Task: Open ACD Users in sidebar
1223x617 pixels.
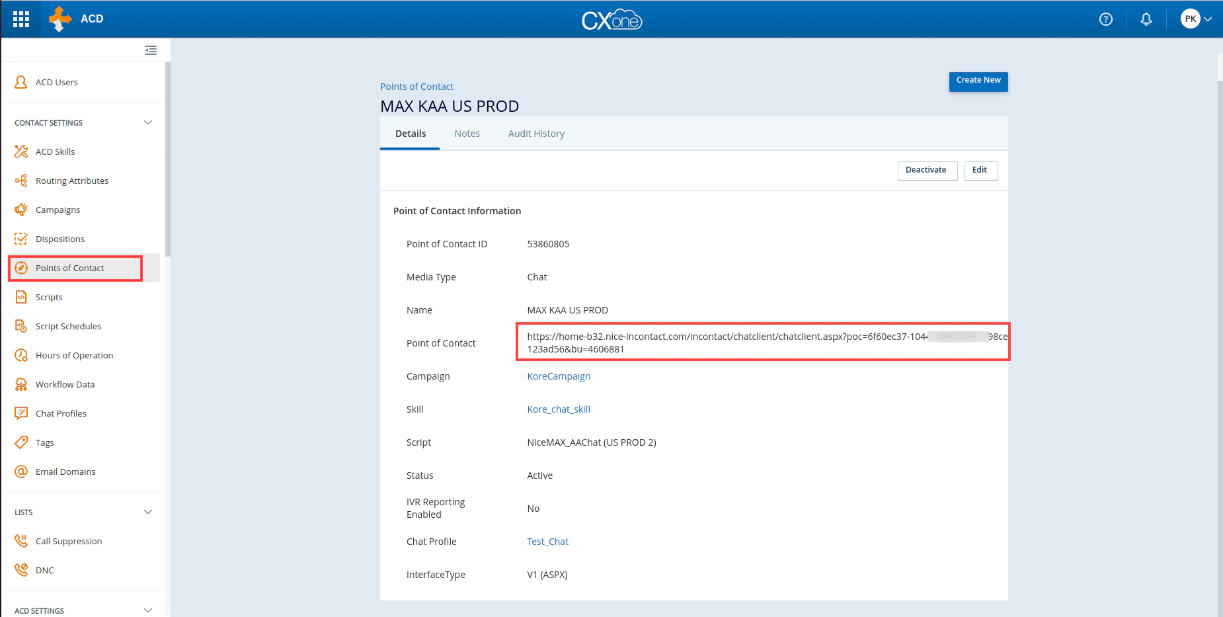Action: (x=57, y=82)
